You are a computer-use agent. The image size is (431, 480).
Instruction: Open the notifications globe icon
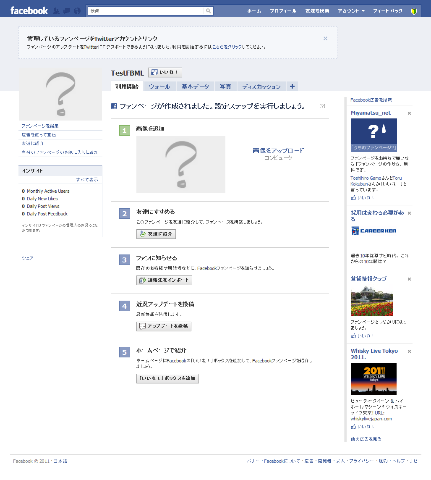[x=77, y=11]
